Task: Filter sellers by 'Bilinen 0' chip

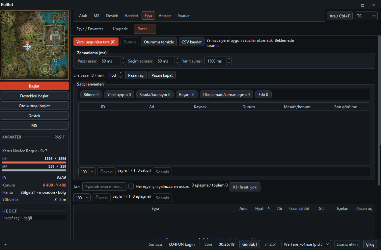Action: [x=91, y=95]
